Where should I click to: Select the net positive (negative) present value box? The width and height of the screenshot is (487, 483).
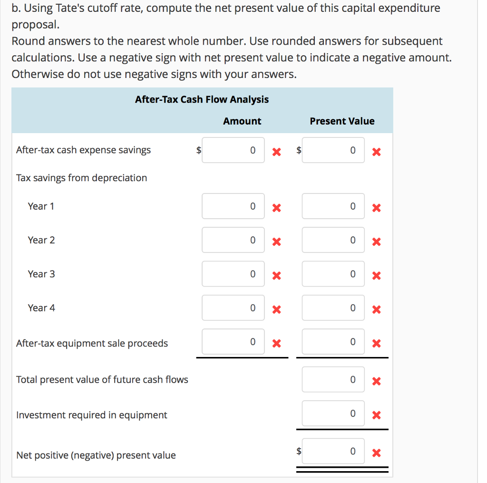pyautogui.click(x=333, y=451)
